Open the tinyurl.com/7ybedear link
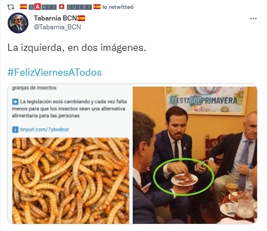The image size is (267, 231). click(44, 129)
